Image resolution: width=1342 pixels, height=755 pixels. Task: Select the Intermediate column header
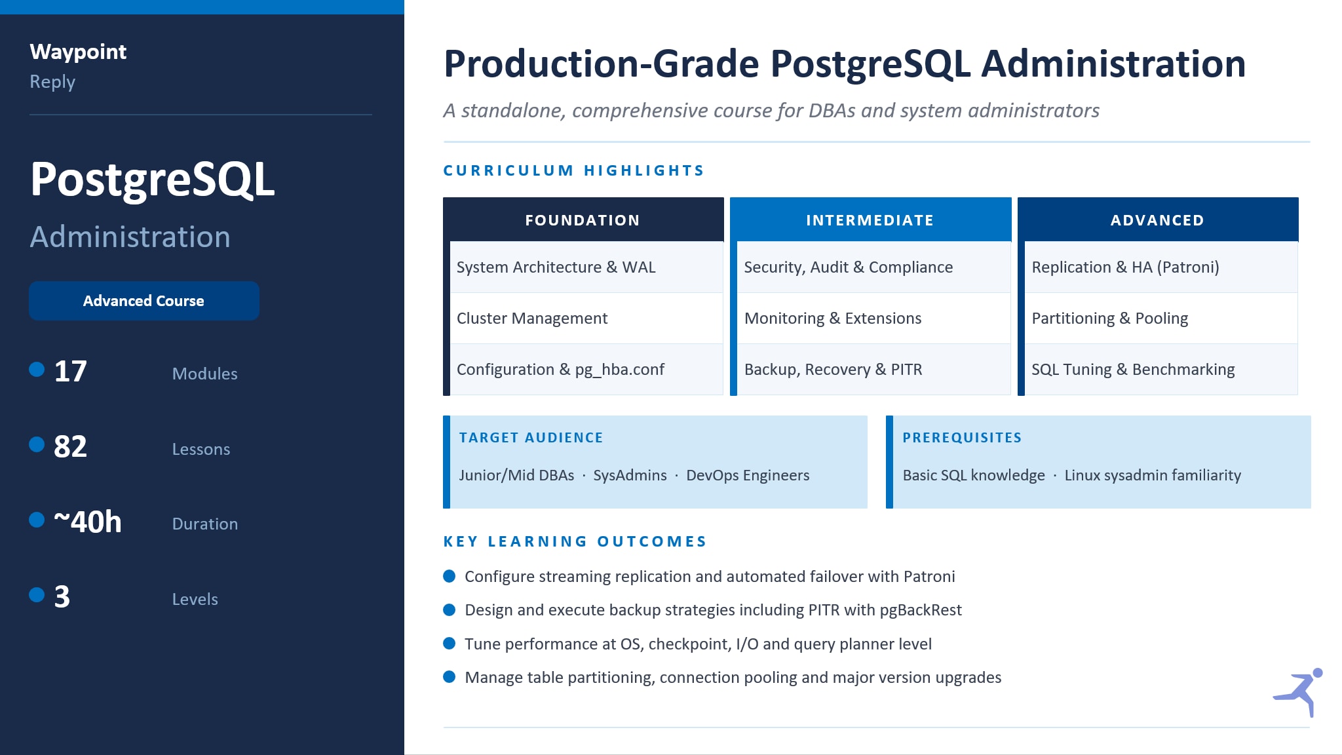tap(870, 220)
